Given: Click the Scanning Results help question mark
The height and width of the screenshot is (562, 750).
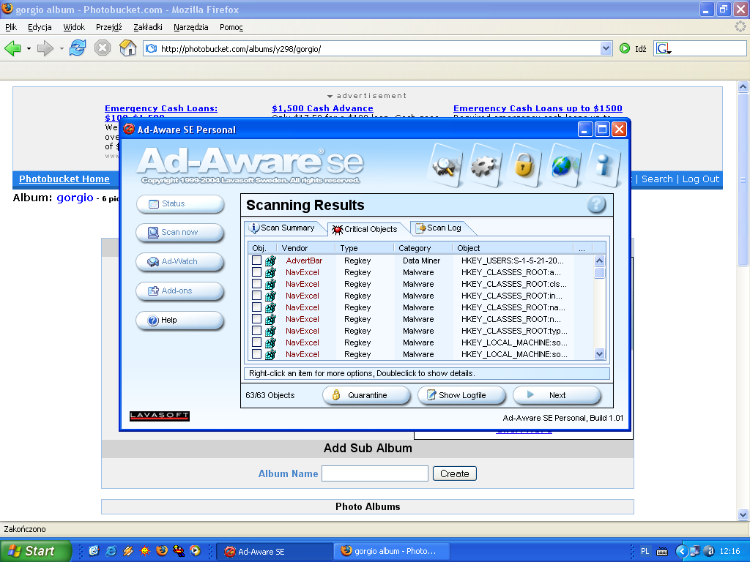Looking at the screenshot, I should 596,205.
